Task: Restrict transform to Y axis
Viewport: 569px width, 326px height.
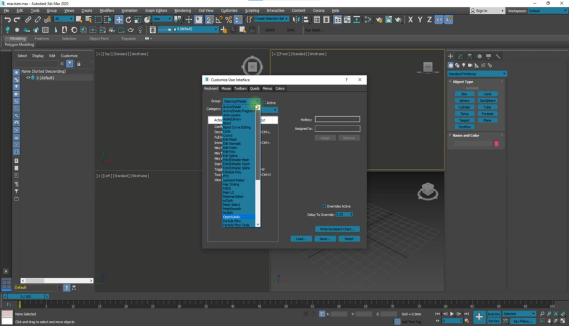Action: click(x=420, y=19)
